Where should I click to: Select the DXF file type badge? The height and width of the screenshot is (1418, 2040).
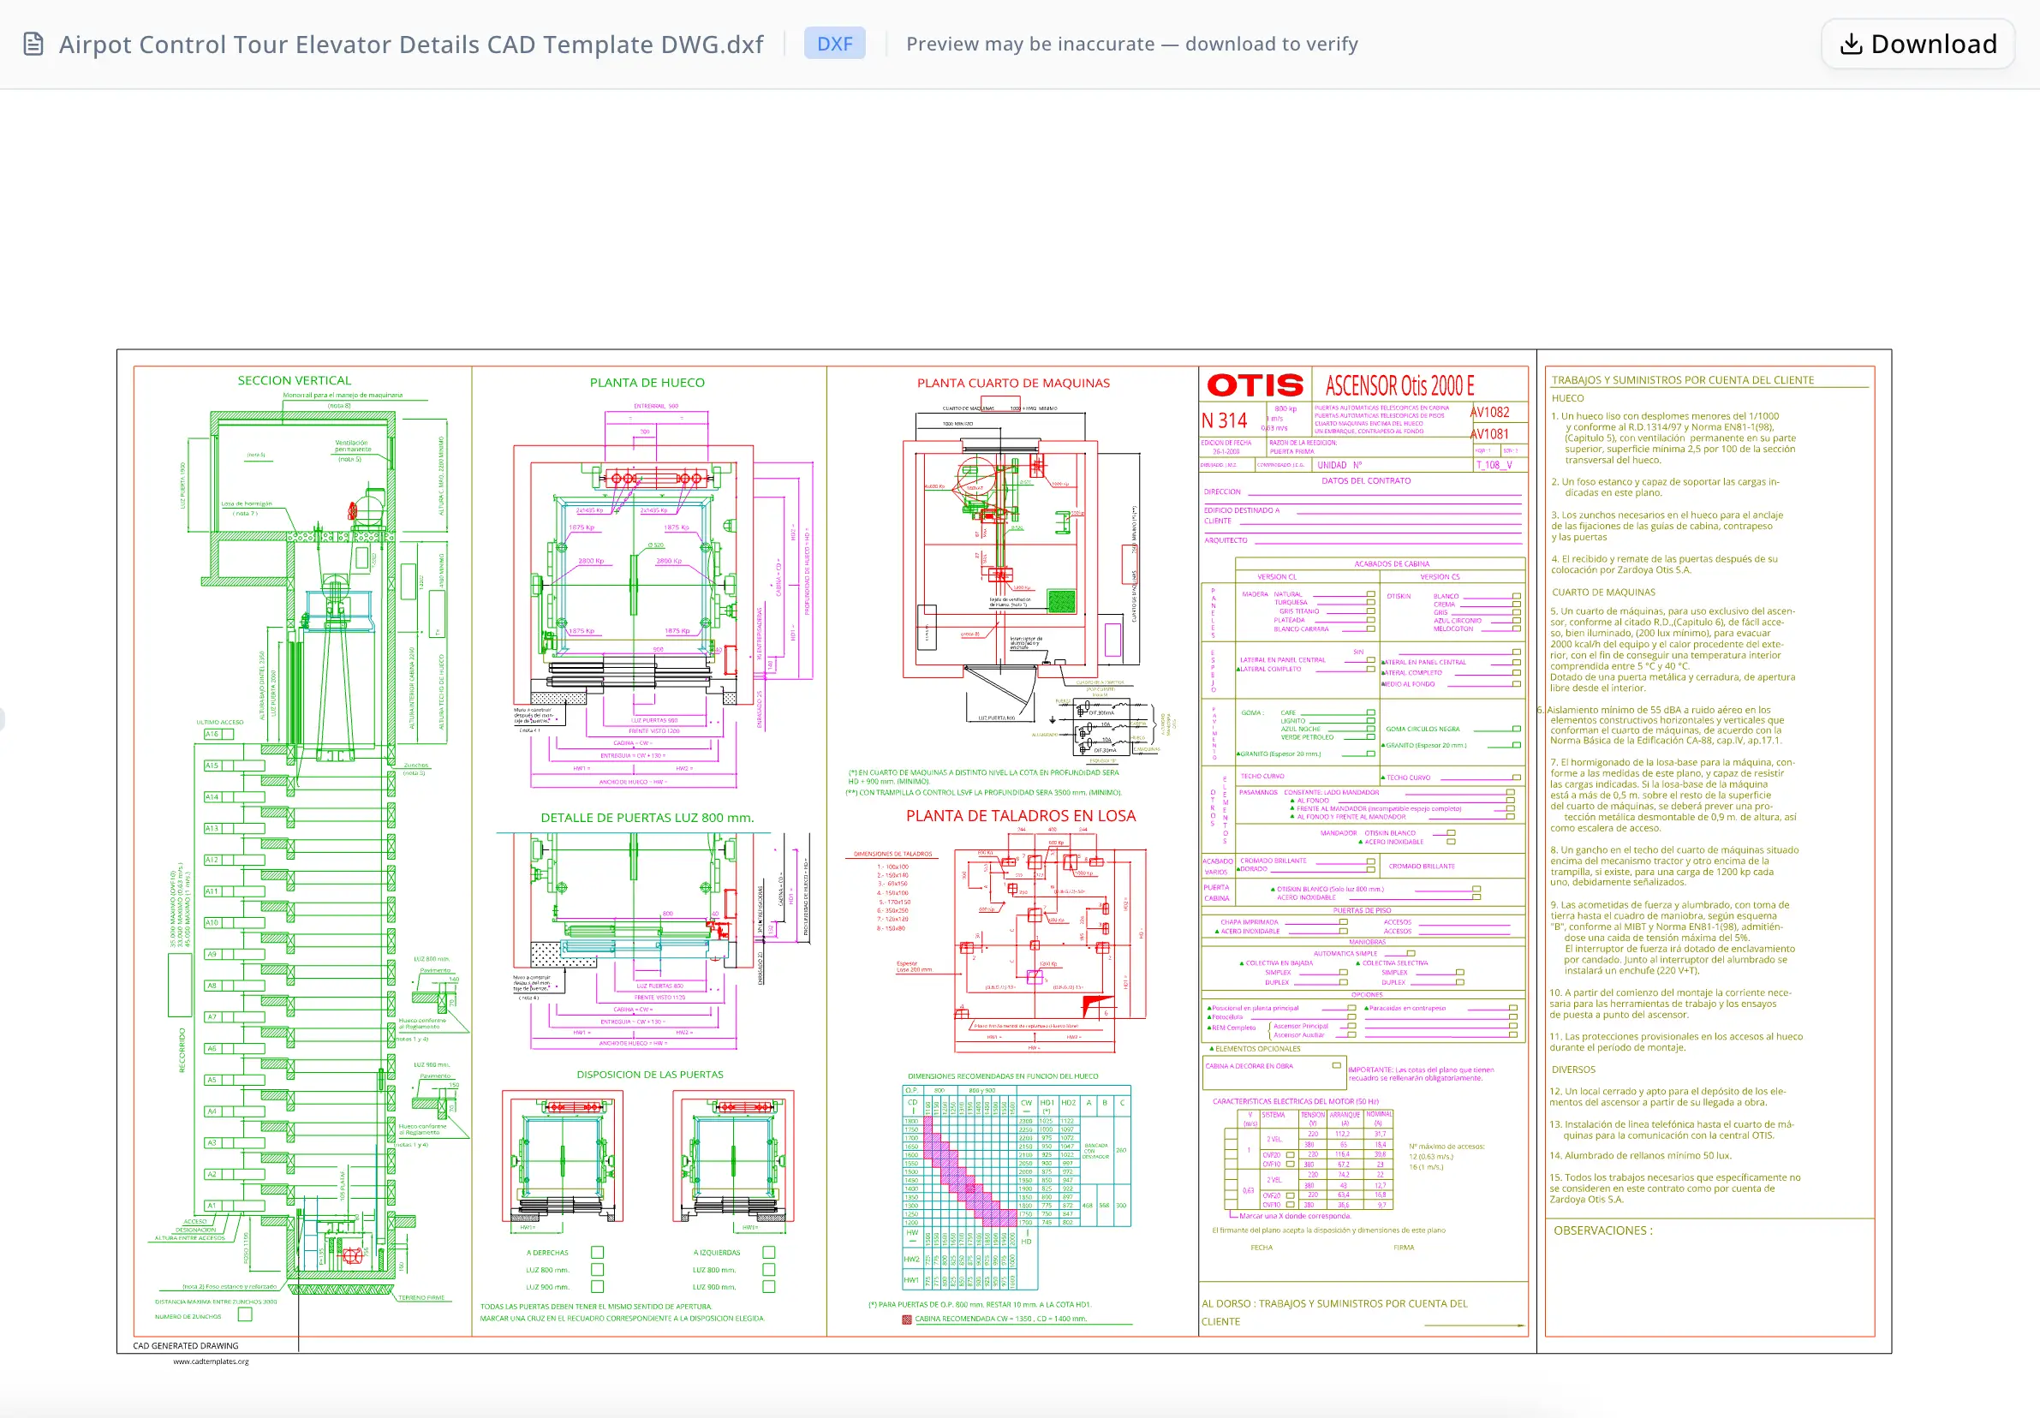click(834, 44)
